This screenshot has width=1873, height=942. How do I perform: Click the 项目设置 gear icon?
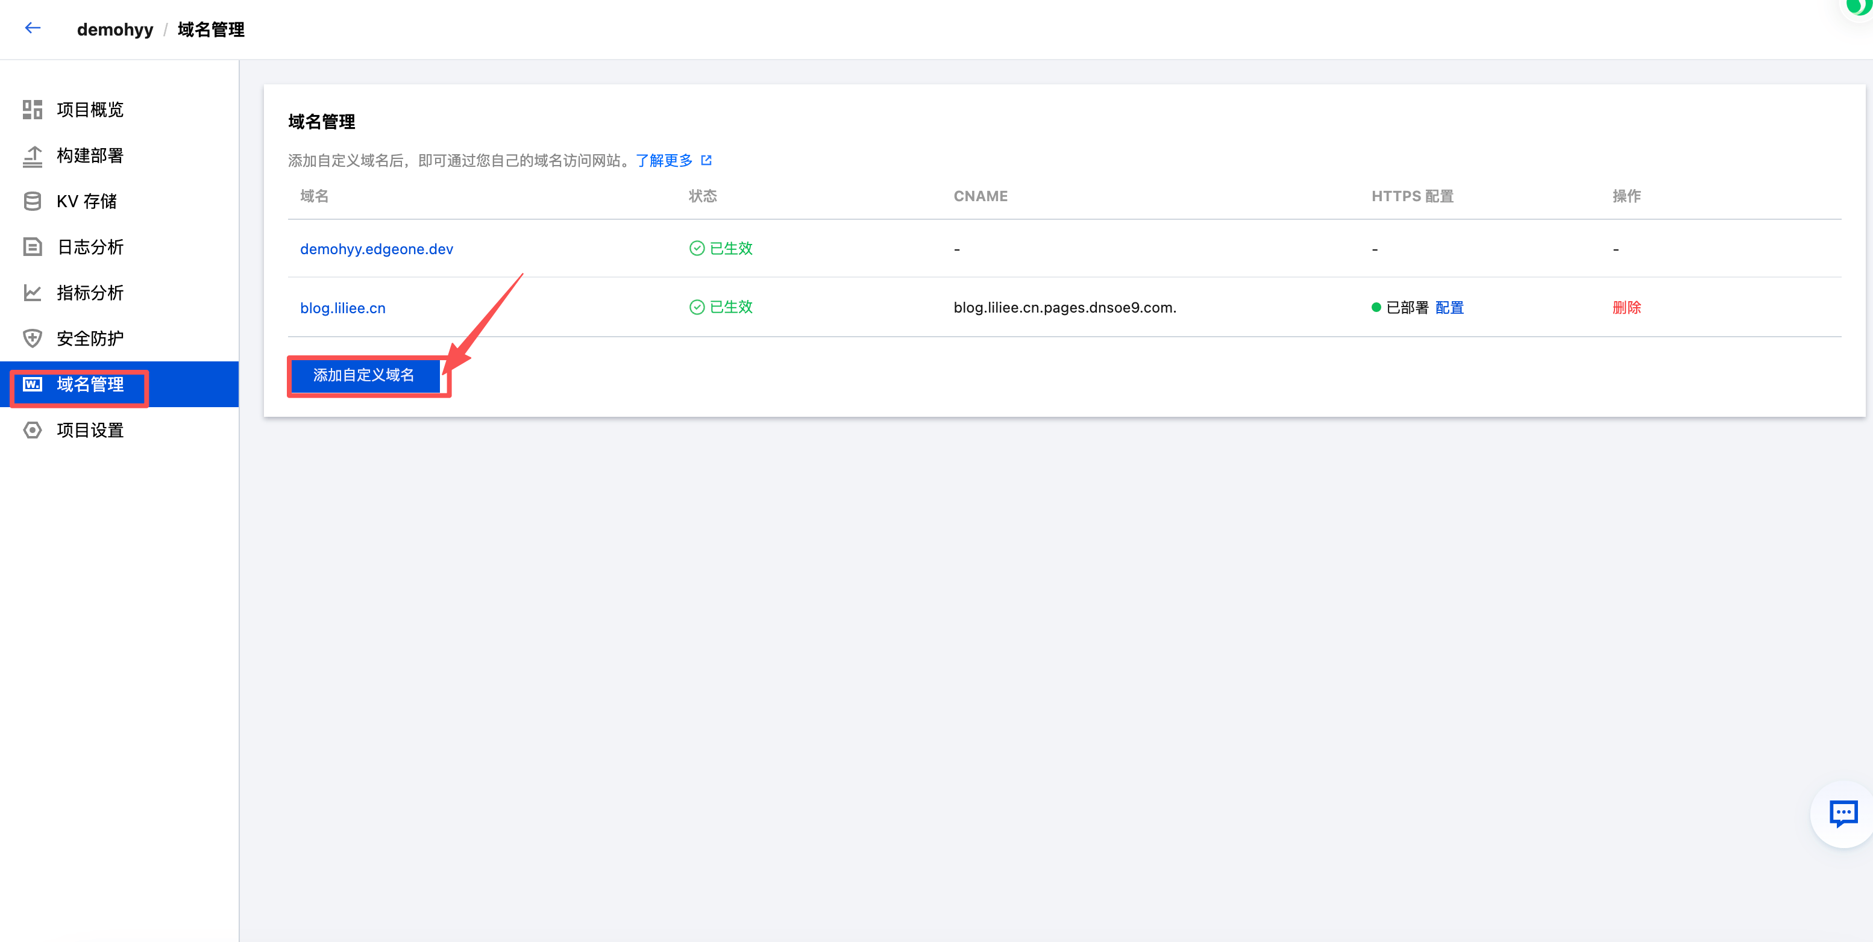coord(32,430)
